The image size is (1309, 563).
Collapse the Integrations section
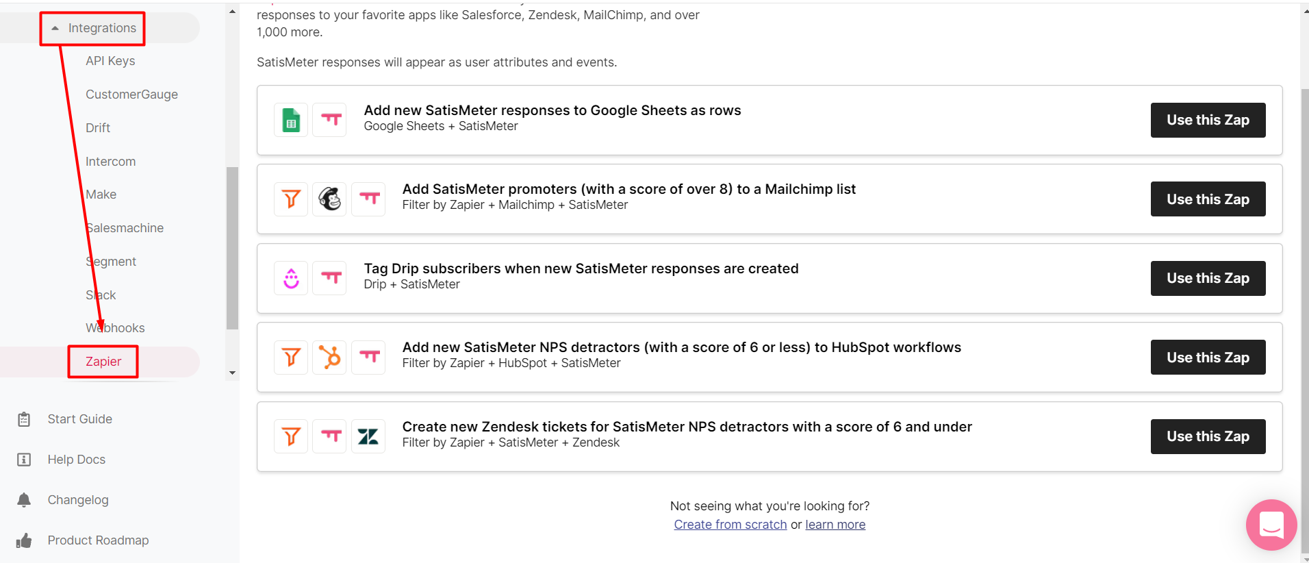(x=55, y=28)
